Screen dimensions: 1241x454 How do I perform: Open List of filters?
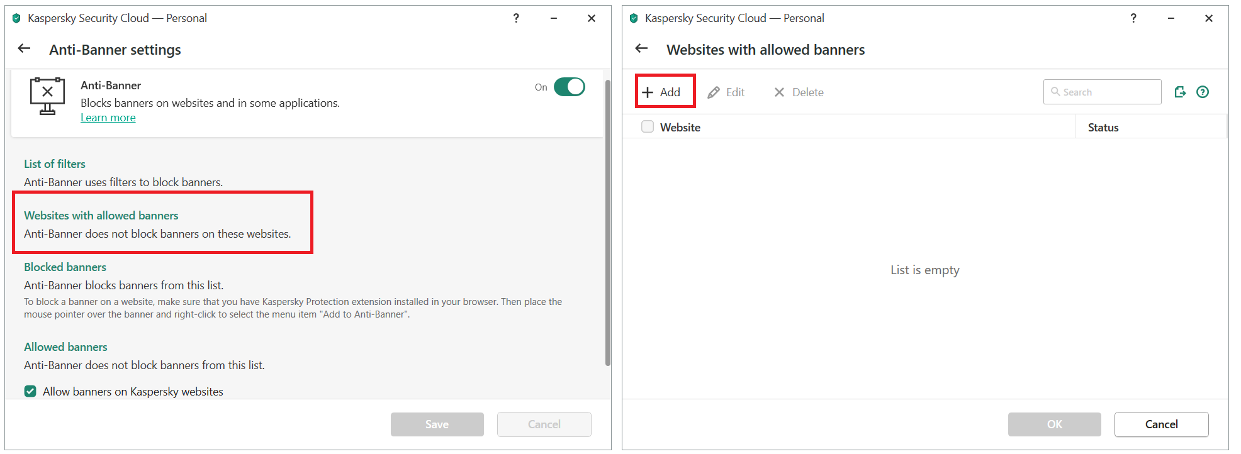pos(55,163)
